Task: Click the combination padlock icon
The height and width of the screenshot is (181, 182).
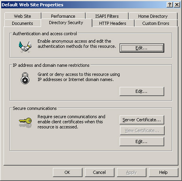Action: [x=25, y=78]
